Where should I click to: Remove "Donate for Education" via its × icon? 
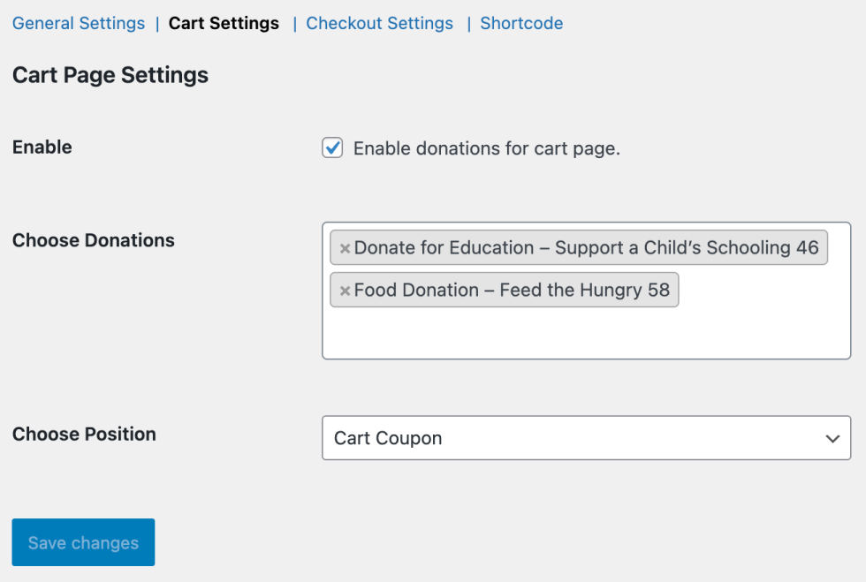coord(345,247)
